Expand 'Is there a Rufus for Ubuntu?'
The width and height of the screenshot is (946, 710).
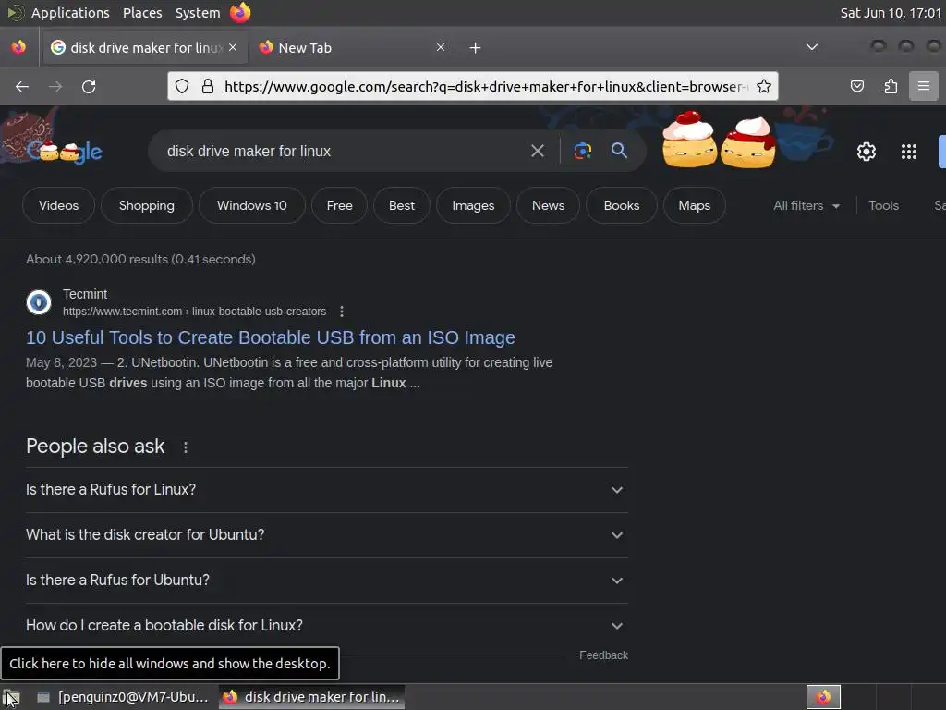coord(326,581)
